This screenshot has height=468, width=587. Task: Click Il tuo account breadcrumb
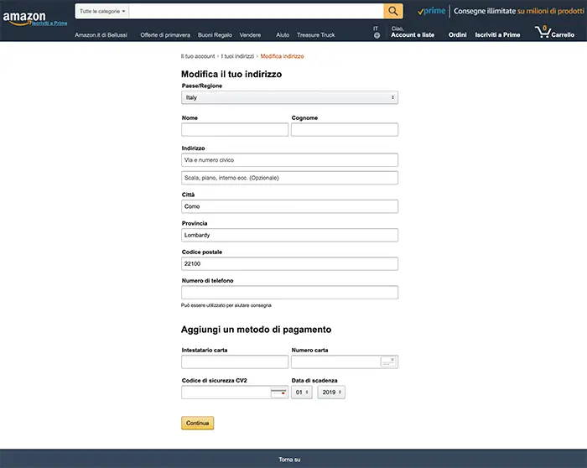198,56
